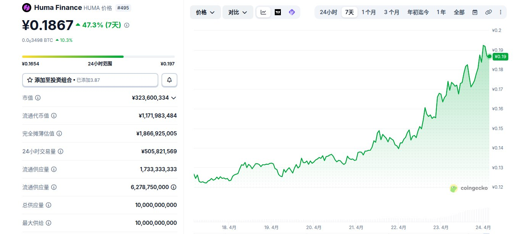
Task: Click the ¥0.12 y-axis label
Action: pos(498,187)
